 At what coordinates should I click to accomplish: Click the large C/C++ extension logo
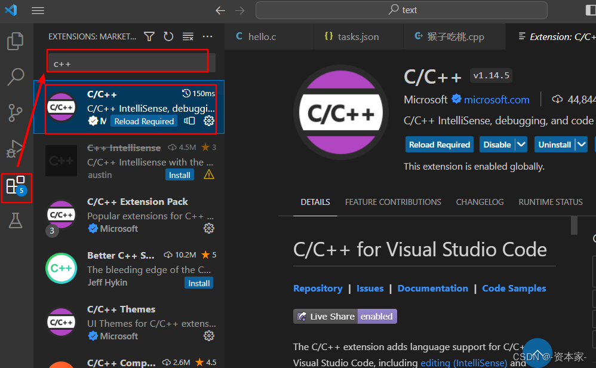coord(341,112)
